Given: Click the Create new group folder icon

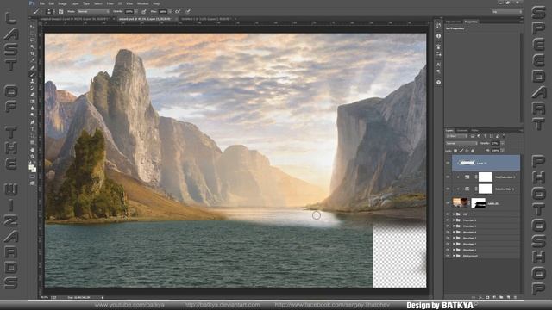Looking at the screenshot, I should (x=501, y=297).
